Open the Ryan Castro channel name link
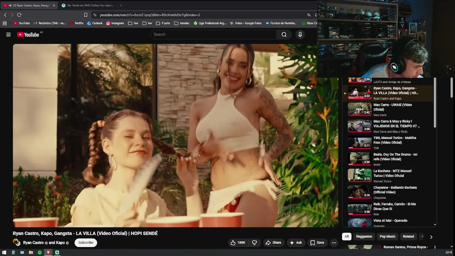Screen dimensions: 455x256 click(x=33, y=242)
